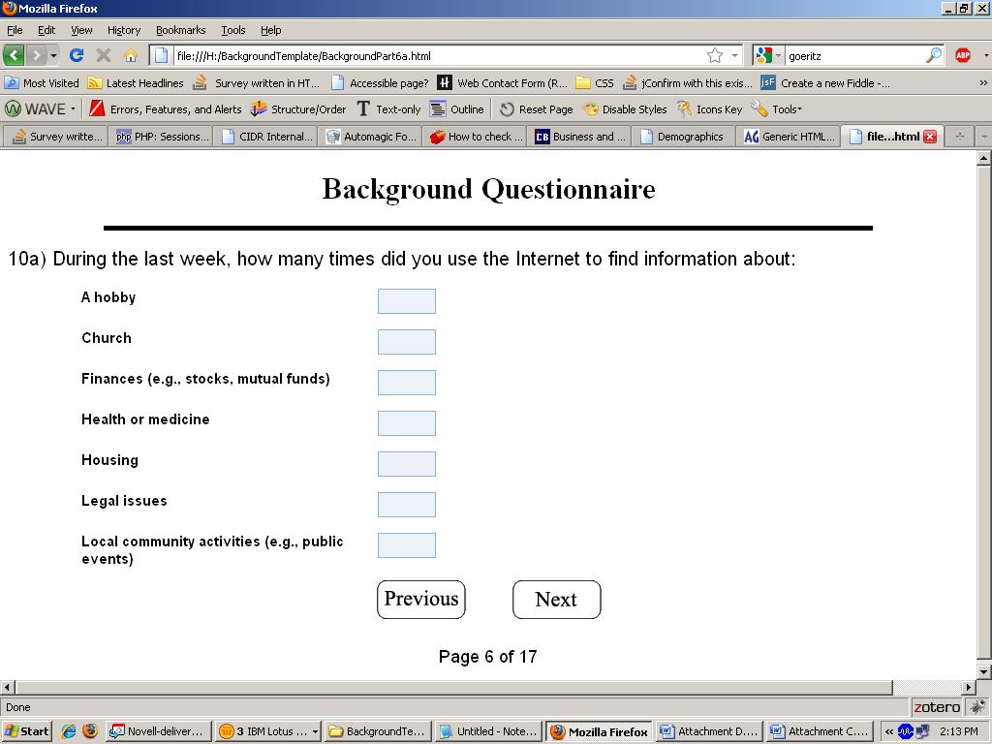Open WAVE Icons Key

pos(709,108)
